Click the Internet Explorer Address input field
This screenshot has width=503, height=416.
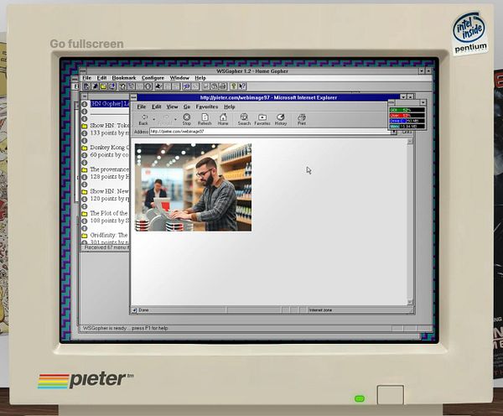tap(270, 132)
